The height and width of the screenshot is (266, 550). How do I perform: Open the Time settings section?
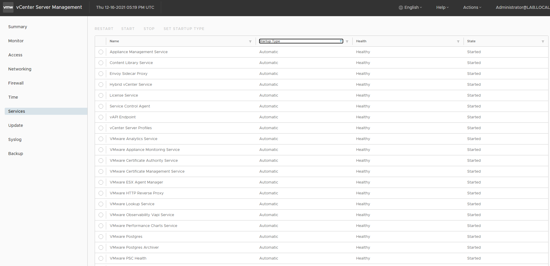tap(13, 97)
